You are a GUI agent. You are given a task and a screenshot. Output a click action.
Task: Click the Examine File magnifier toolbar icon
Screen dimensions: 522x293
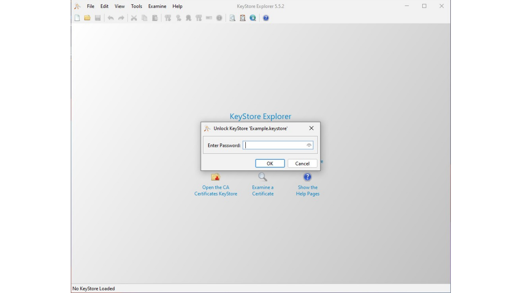click(232, 18)
